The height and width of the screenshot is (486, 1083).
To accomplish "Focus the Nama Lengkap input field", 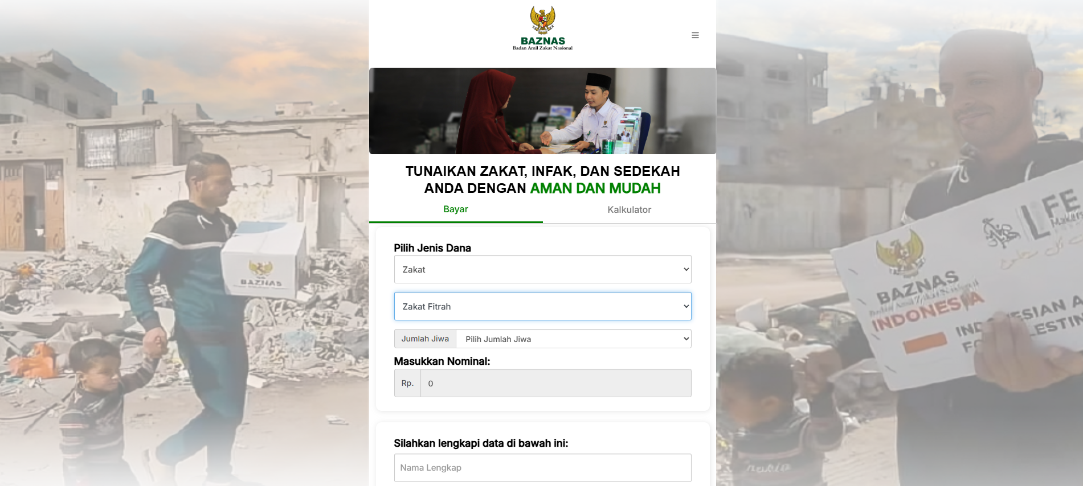I will pyautogui.click(x=542, y=468).
